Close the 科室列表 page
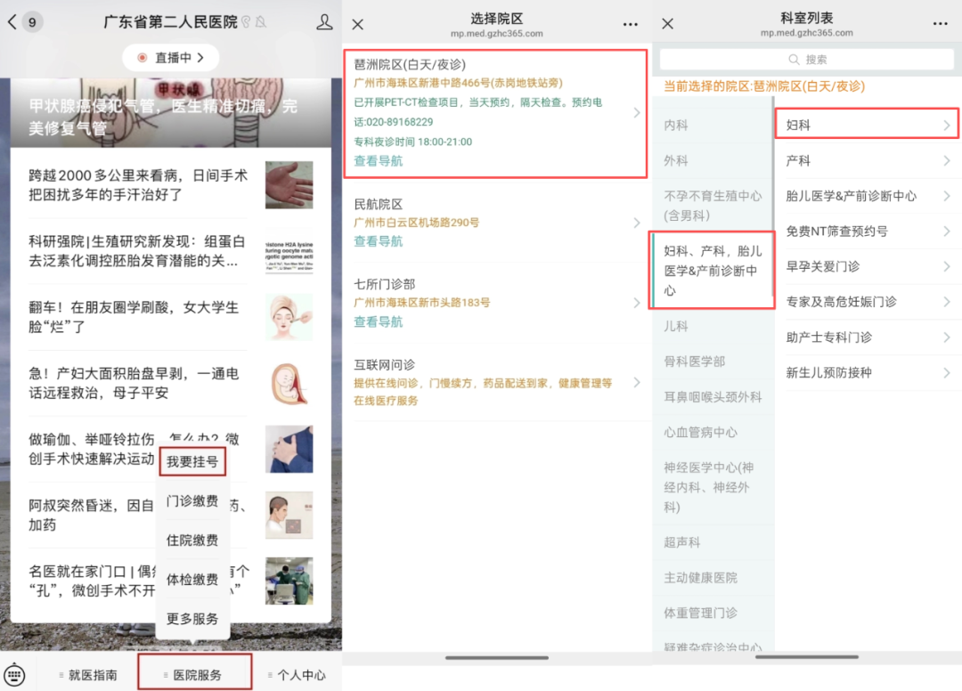 pyautogui.click(x=668, y=24)
